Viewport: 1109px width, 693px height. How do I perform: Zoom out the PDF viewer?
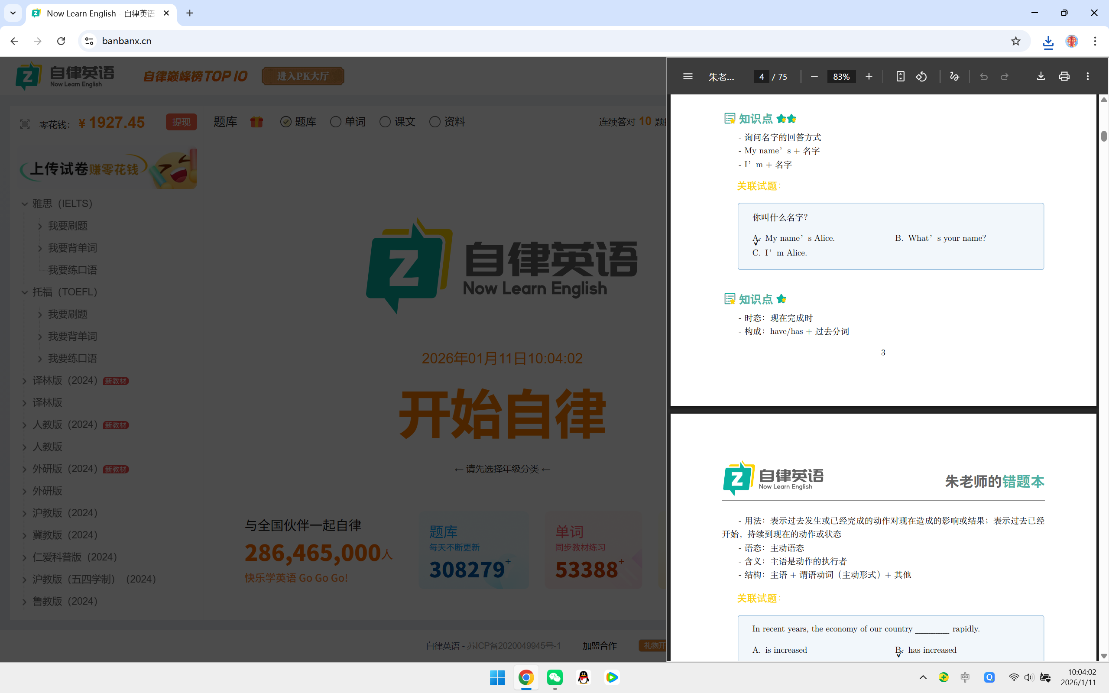point(814,77)
